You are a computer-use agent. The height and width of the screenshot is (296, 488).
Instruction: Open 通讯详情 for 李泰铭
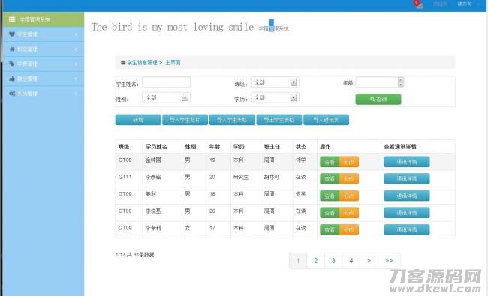pos(407,179)
